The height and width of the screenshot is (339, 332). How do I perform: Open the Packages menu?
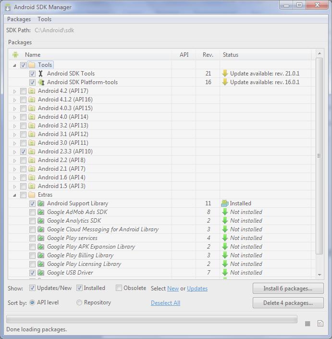19,19
